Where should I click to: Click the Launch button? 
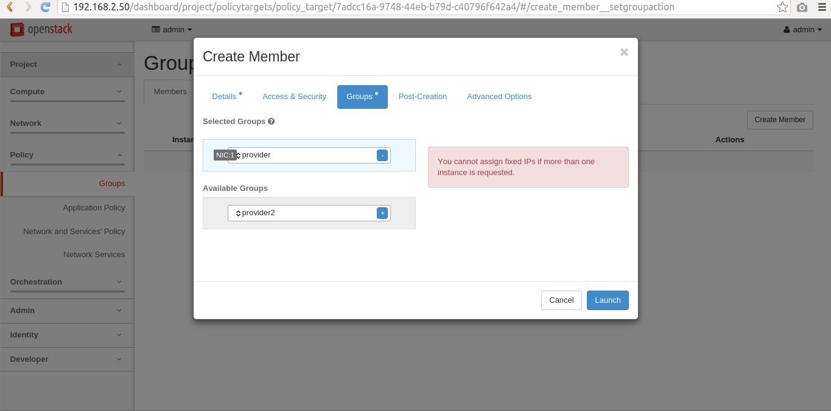point(608,300)
